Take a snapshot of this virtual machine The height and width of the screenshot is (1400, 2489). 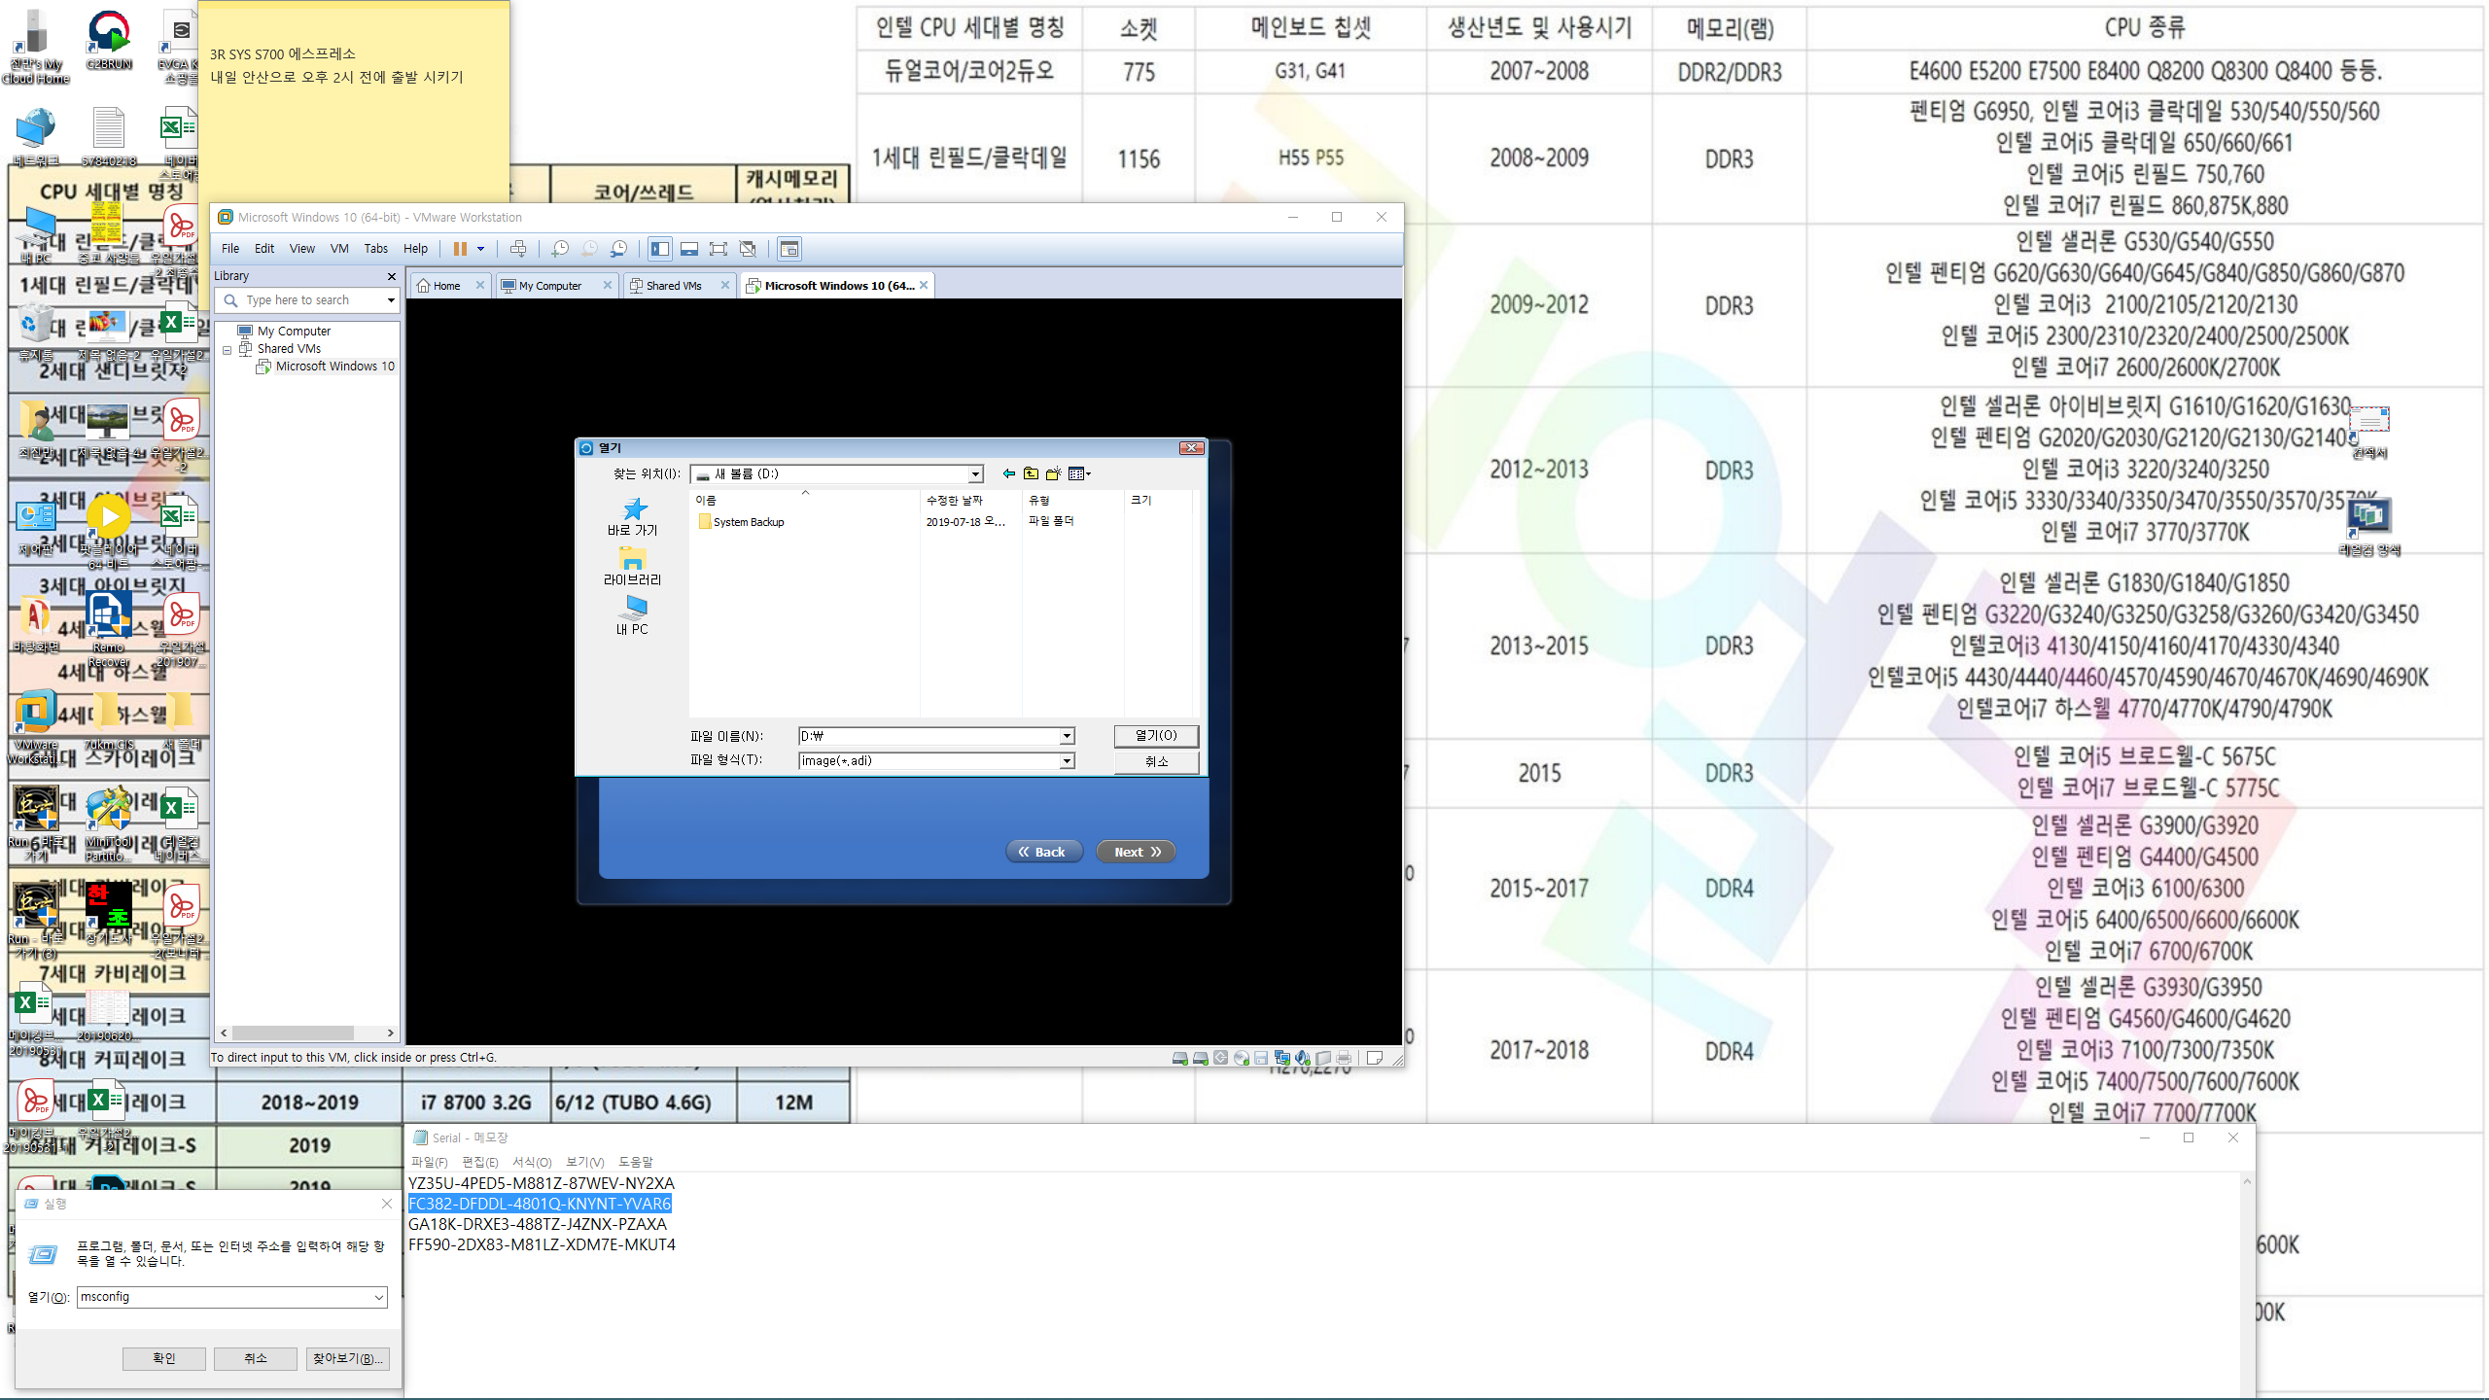click(x=560, y=249)
